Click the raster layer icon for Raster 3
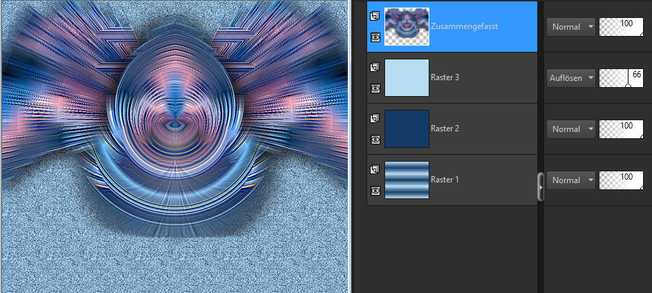 [x=375, y=67]
